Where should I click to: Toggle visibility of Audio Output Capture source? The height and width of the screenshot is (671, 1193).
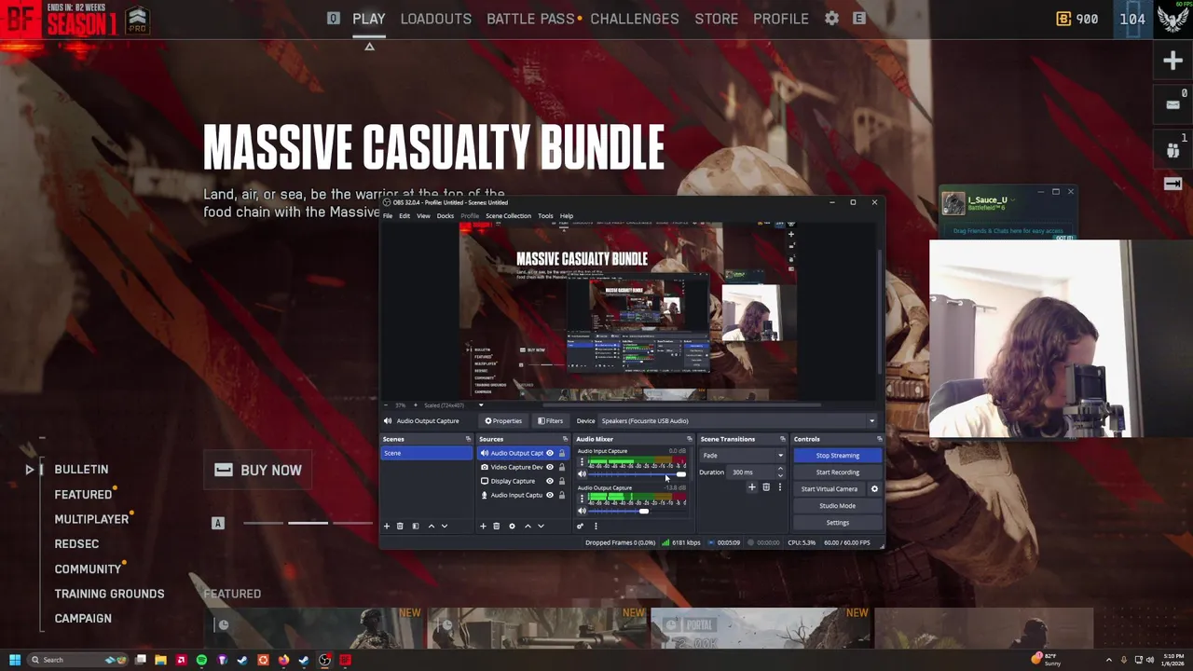click(549, 454)
